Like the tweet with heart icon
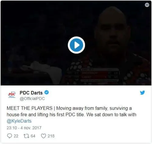The image size is (152, 144). coord(43,136)
